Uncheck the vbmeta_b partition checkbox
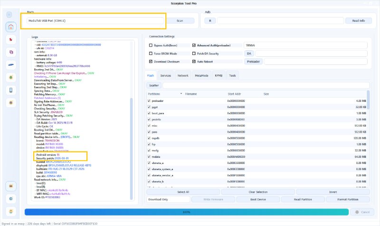Viewport: 380px width, 226px height. [149, 181]
